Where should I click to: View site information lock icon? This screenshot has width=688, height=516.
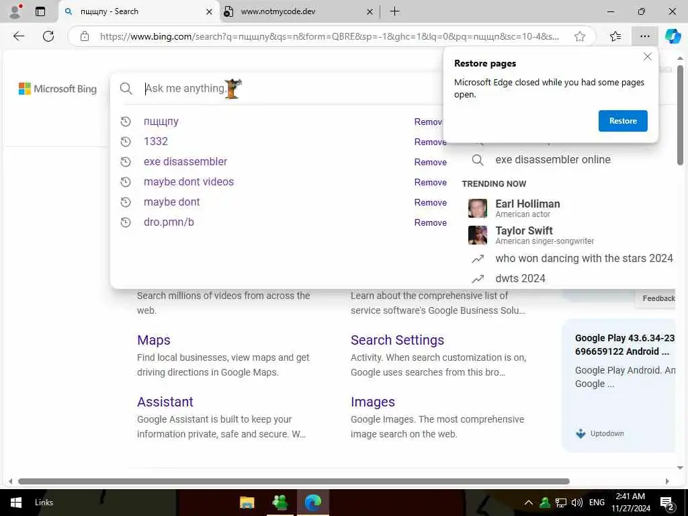(85, 36)
